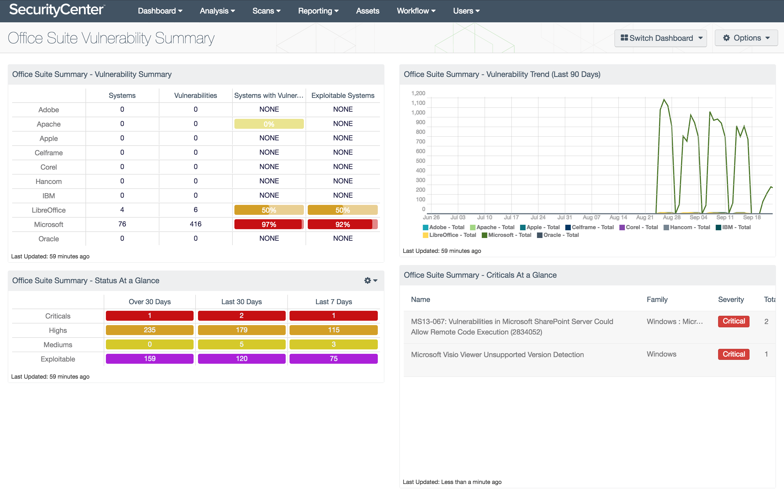Click the Criticals At a Glance title
Screen dimensions: 784x495
coord(480,275)
